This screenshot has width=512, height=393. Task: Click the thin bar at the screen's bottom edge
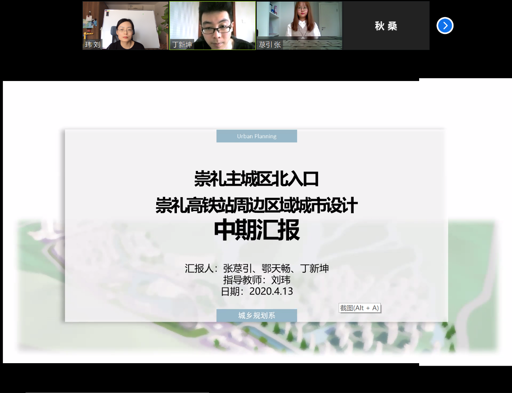point(117,392)
